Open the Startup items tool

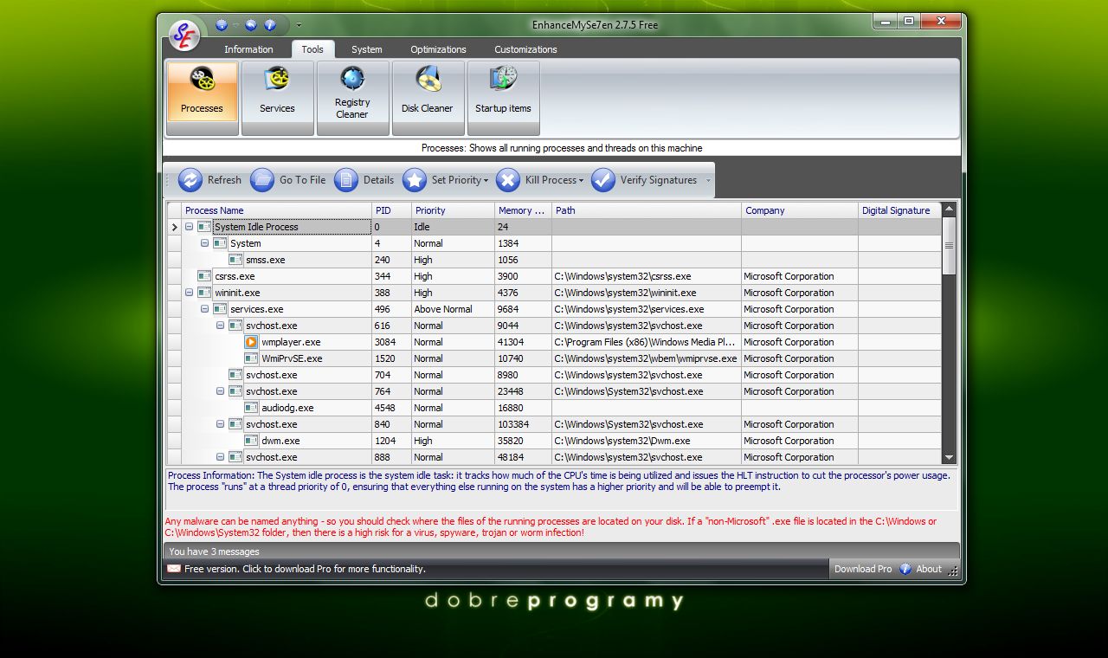503,98
